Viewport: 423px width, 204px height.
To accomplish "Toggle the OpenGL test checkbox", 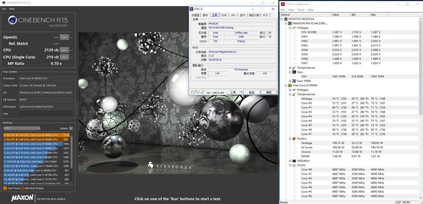I will coord(71,37).
